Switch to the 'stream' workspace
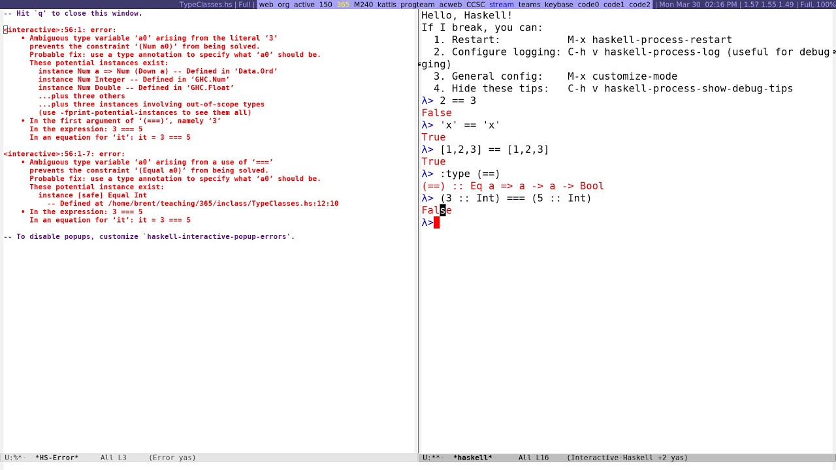The height and width of the screenshot is (470, 836). (502, 5)
